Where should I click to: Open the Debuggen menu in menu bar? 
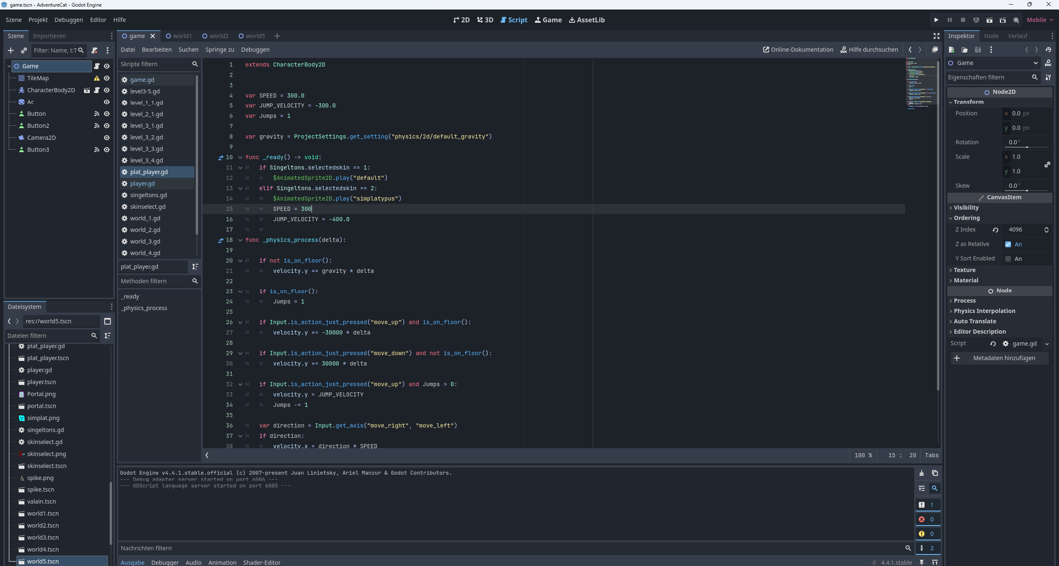[69, 20]
